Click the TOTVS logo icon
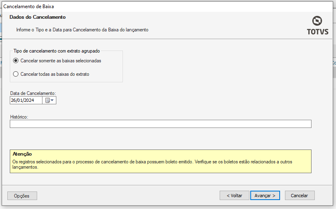Viewport: 336px width, 209px height. pyautogui.click(x=317, y=21)
